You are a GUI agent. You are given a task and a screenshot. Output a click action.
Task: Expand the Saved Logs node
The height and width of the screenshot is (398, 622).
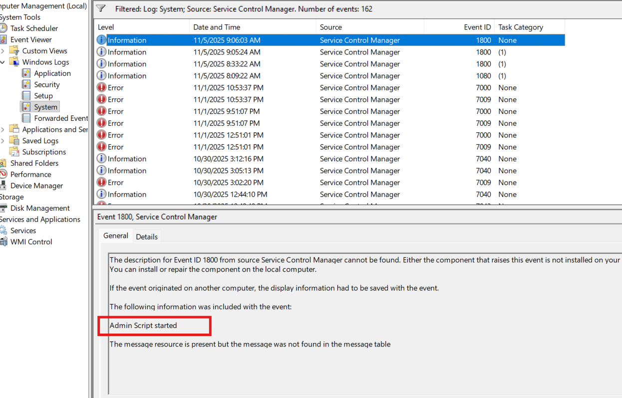coord(3,141)
